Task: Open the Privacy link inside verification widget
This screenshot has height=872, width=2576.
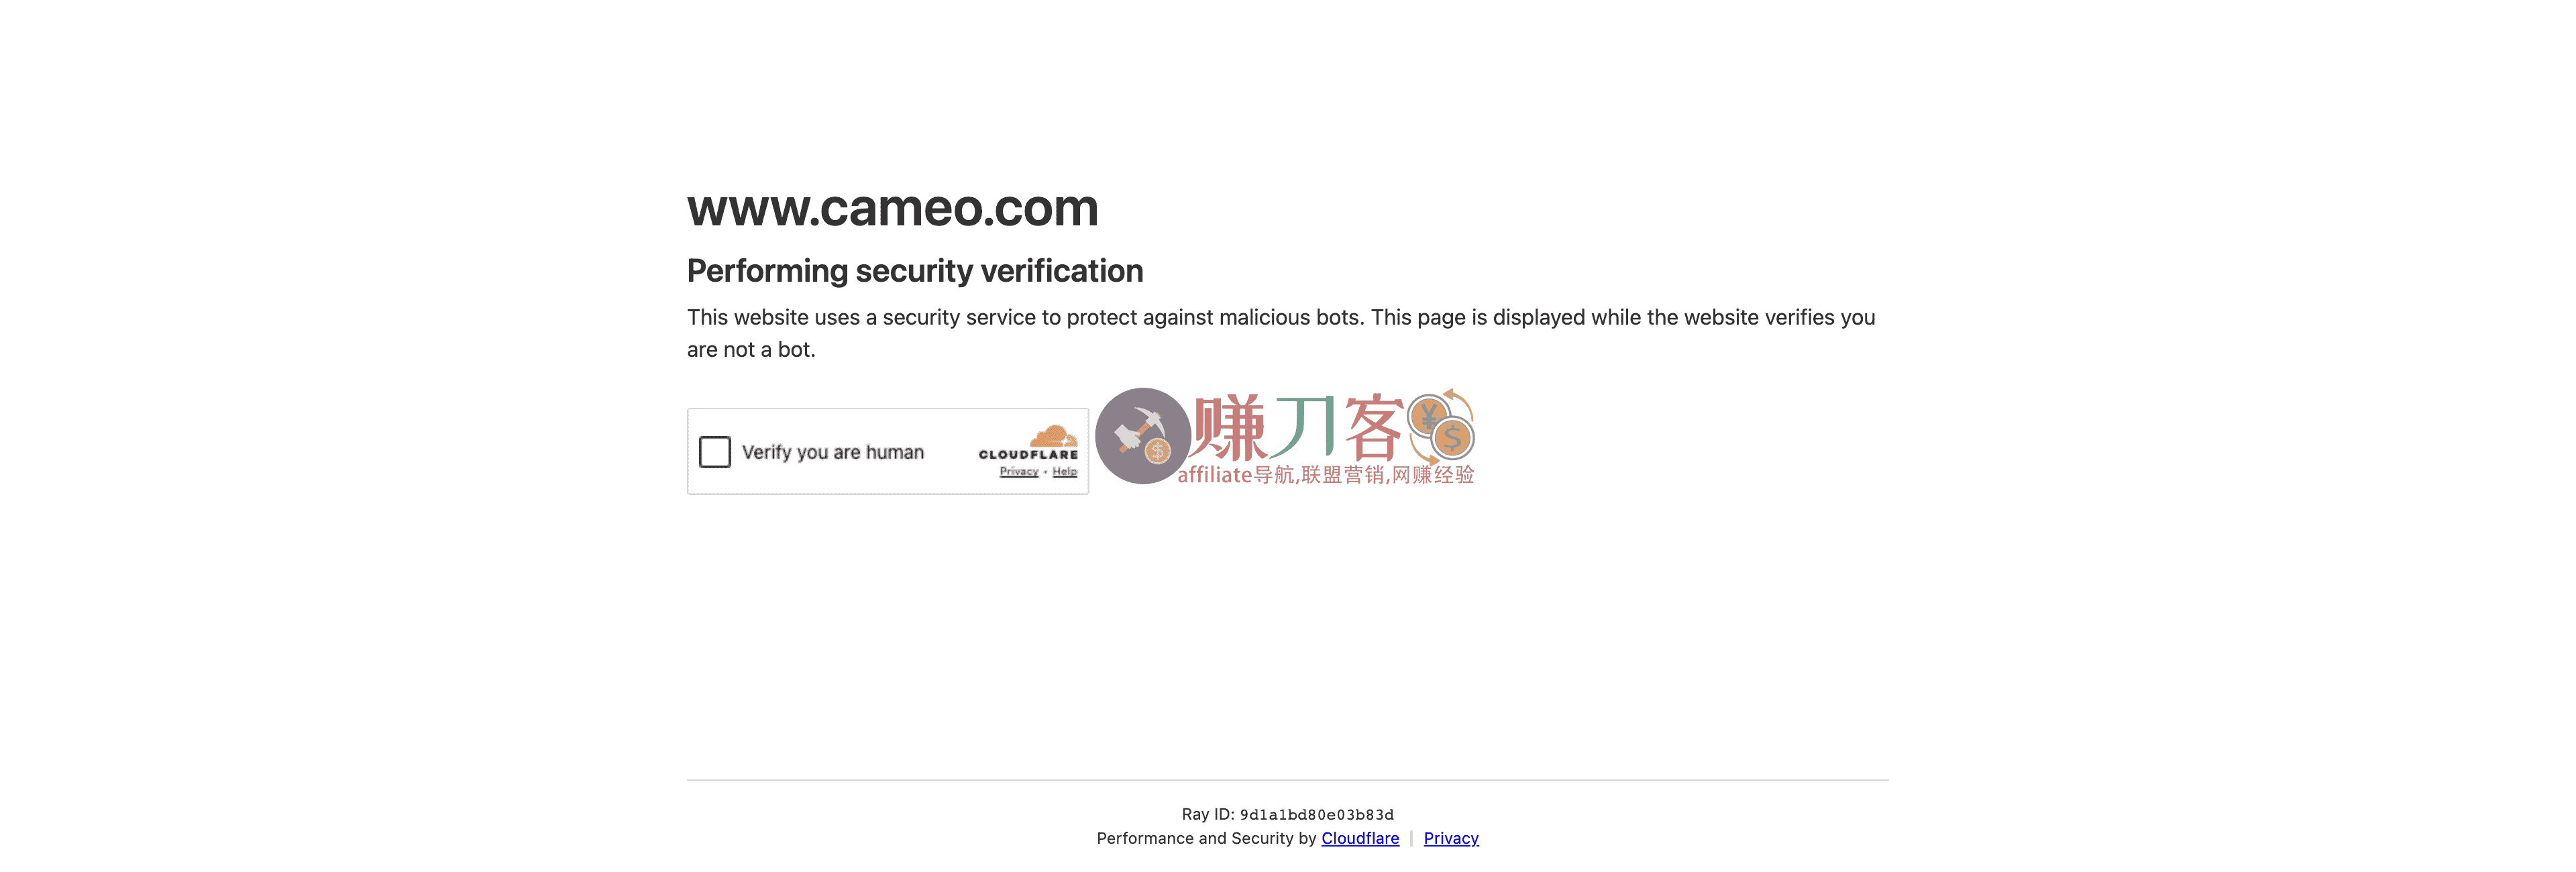Action: point(1018,472)
